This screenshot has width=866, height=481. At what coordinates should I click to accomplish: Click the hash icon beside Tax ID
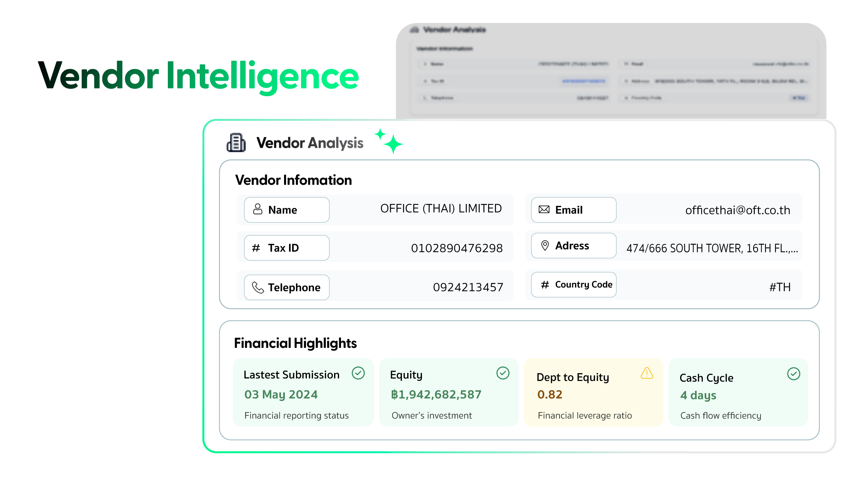[x=256, y=247]
